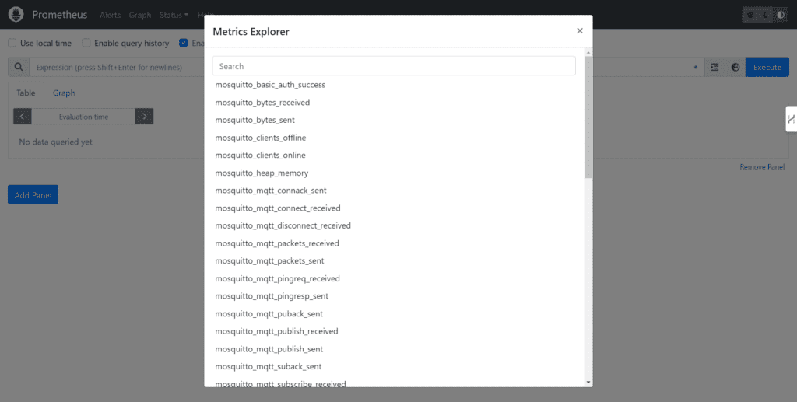Toggle Use local time checkbox
This screenshot has width=797, height=402.
(12, 43)
